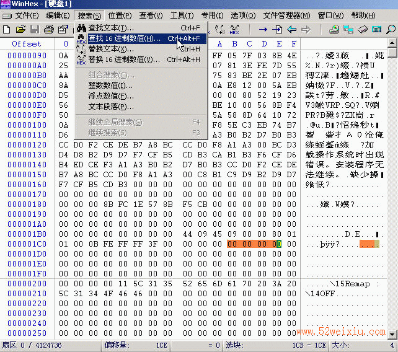Click the scrollbar down arrow
Image resolution: width=398 pixels, height=352 pixels.
[x=392, y=334]
